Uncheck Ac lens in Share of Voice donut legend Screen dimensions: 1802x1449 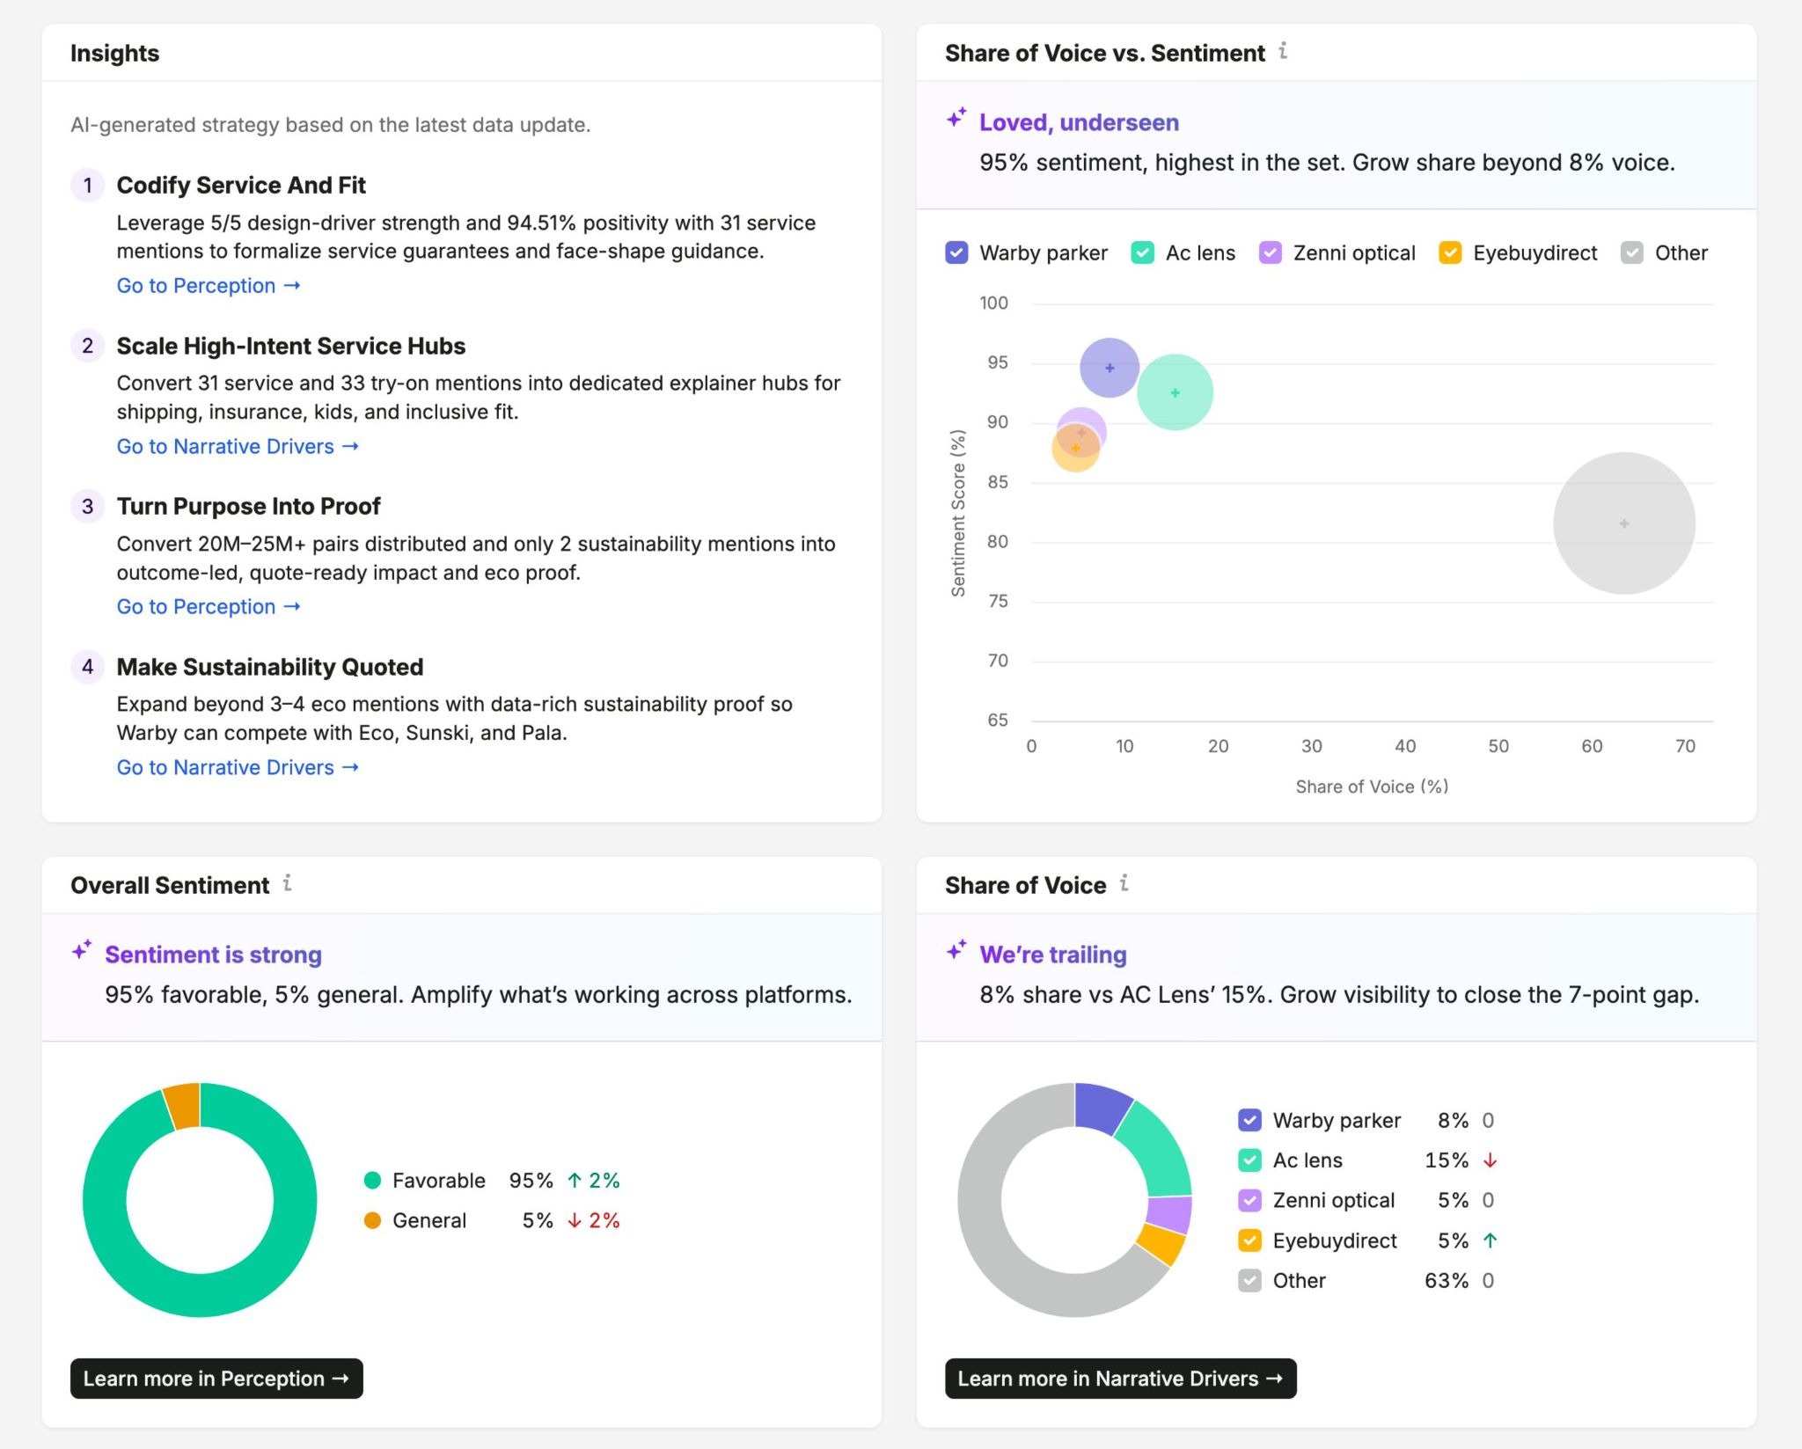[1249, 1160]
